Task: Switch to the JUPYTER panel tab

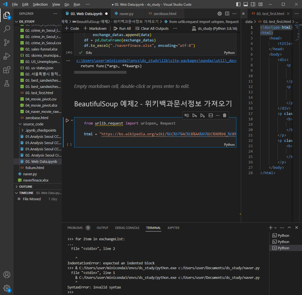Action: (173, 228)
